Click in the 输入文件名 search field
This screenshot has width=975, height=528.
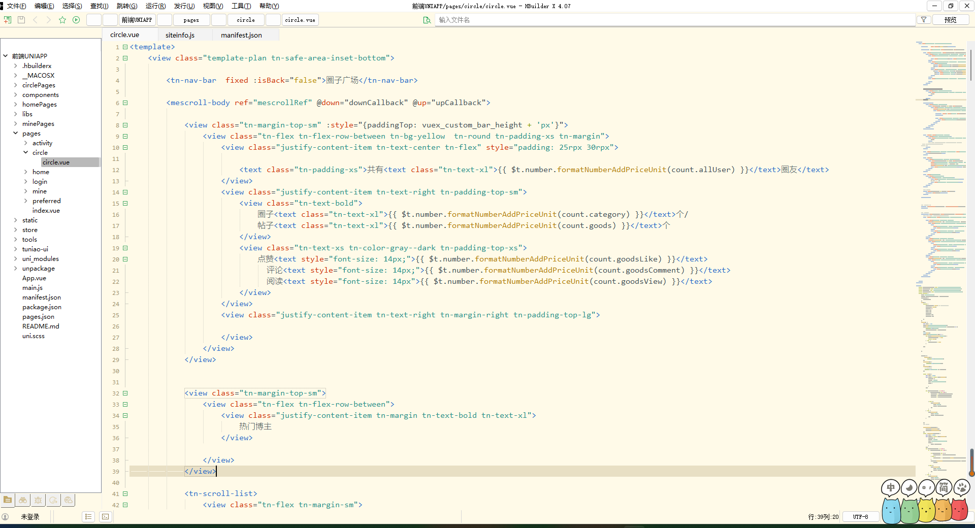click(x=675, y=20)
